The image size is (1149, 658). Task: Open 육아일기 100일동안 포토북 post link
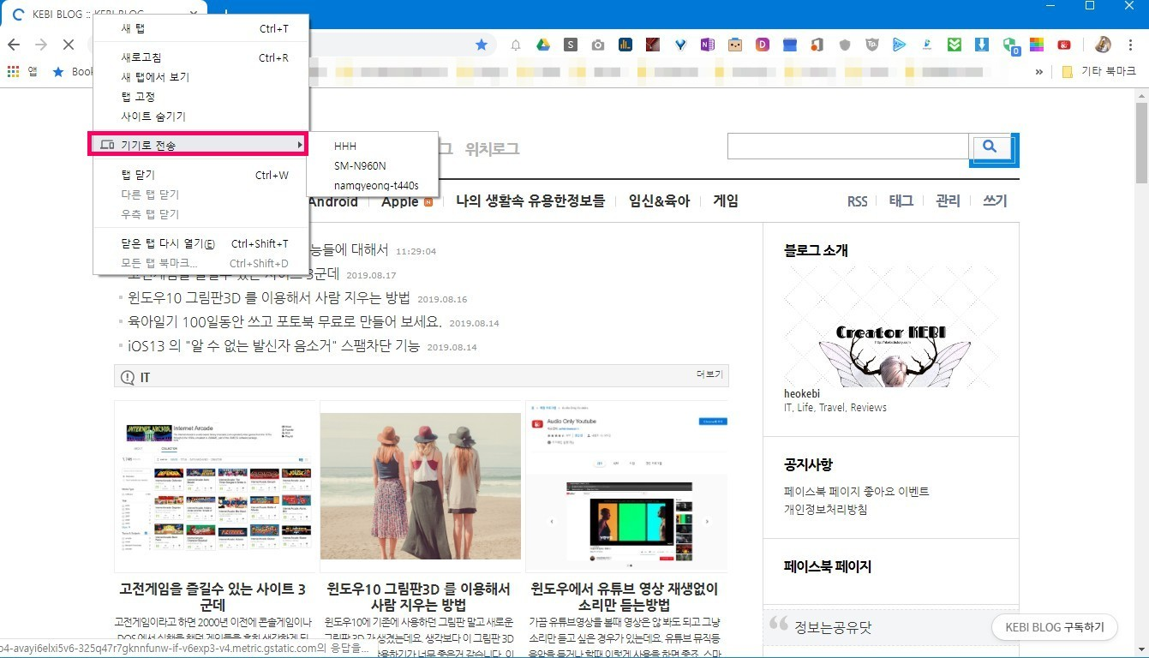(284, 323)
